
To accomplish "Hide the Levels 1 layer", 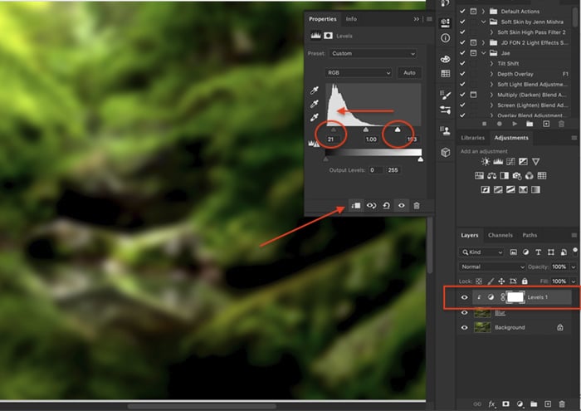I will (x=464, y=297).
